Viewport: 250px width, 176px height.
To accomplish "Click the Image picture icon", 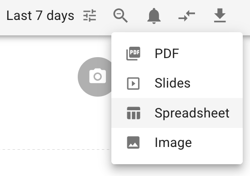I will click(133, 142).
